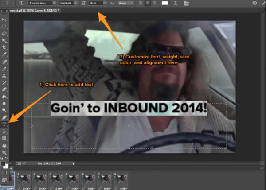Select frame 2 in the timeline
The width and height of the screenshot is (266, 190).
(24, 179)
